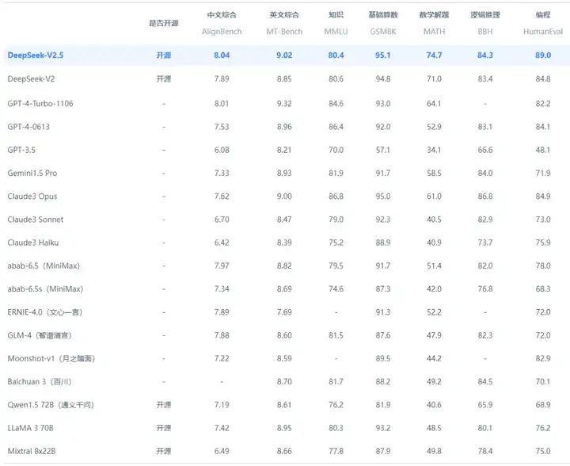Click ERNIE-4.0 MT-Bench score 7.69
The image size is (570, 466).
284,312
